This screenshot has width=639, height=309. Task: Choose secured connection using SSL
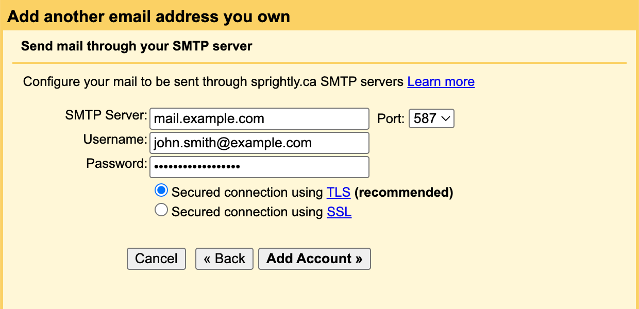(161, 210)
